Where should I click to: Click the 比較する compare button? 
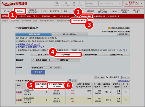point(125,77)
